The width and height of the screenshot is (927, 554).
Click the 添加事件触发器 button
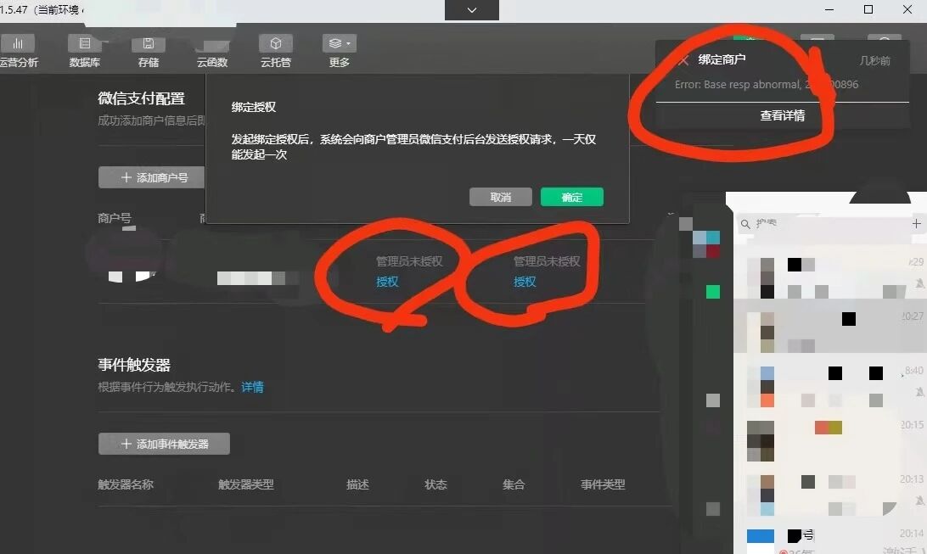[164, 444]
